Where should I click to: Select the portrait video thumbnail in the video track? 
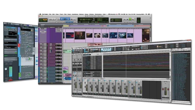pyautogui.click(x=80, y=35)
